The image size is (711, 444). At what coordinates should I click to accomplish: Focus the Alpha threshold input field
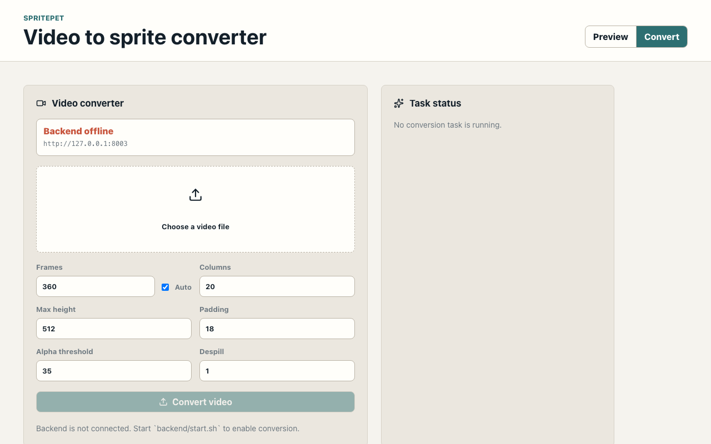[114, 371]
